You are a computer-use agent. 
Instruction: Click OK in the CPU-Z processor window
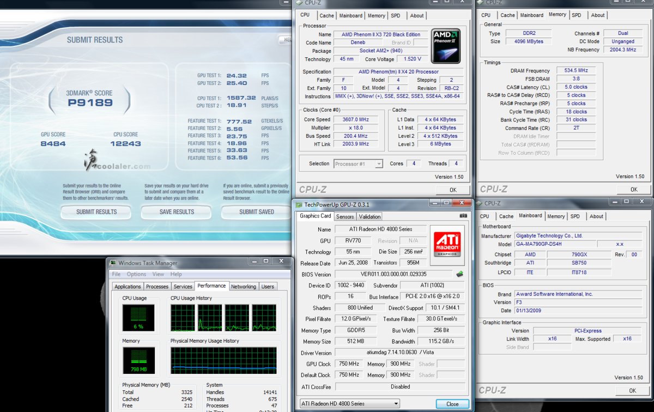tap(452, 190)
